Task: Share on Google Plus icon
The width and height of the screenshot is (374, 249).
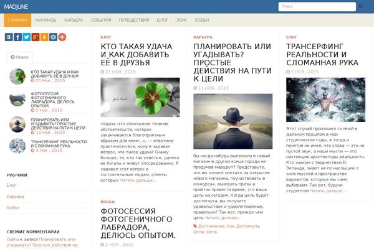Action: [x=36, y=37]
